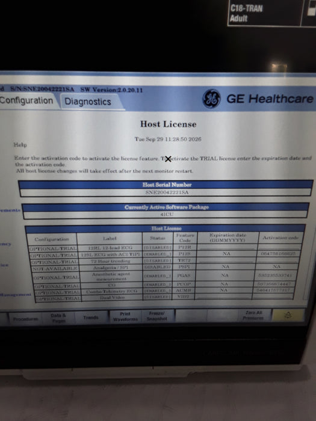The height and width of the screenshot is (421, 316).
Task: Focus expiration date field for 72 Hour trending
Action: click(x=226, y=260)
